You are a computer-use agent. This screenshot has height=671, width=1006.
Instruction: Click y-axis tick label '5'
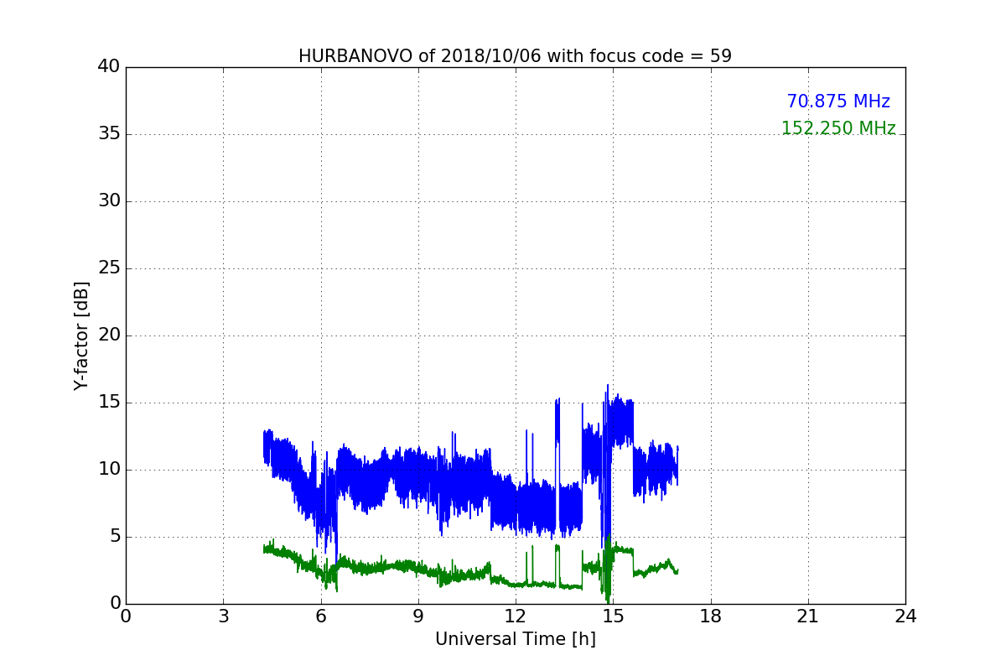point(114,537)
